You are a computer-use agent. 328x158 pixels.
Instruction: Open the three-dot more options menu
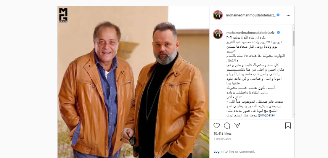tap(288, 15)
